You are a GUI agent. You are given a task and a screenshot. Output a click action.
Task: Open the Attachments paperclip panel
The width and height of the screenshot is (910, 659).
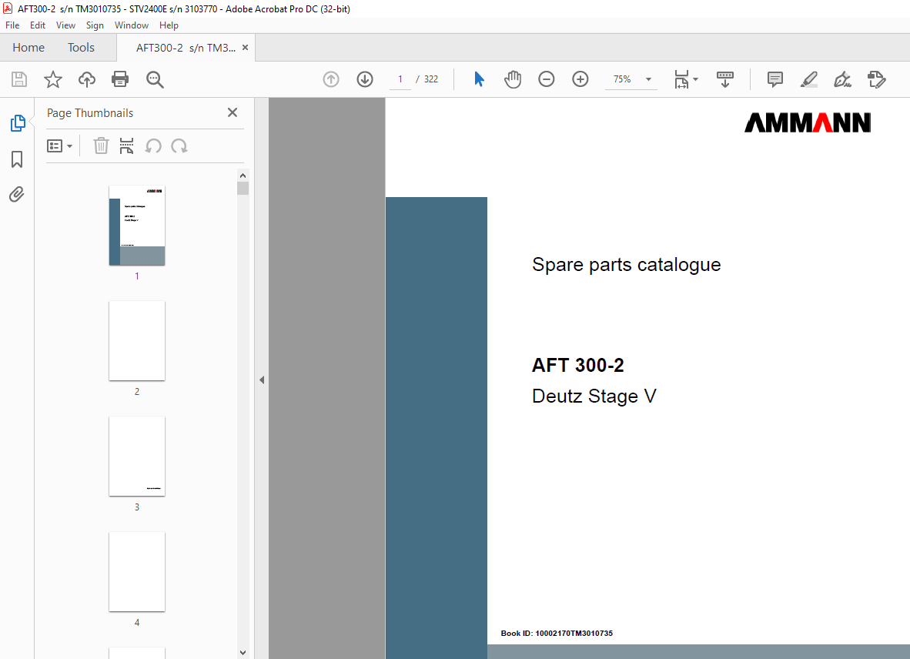point(17,194)
